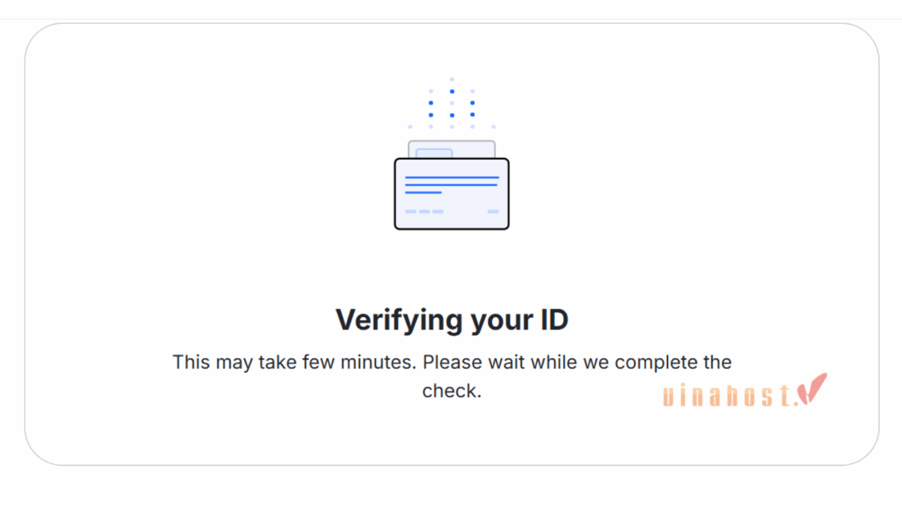Click the topmost dot of loading animation

pyautogui.click(x=452, y=79)
